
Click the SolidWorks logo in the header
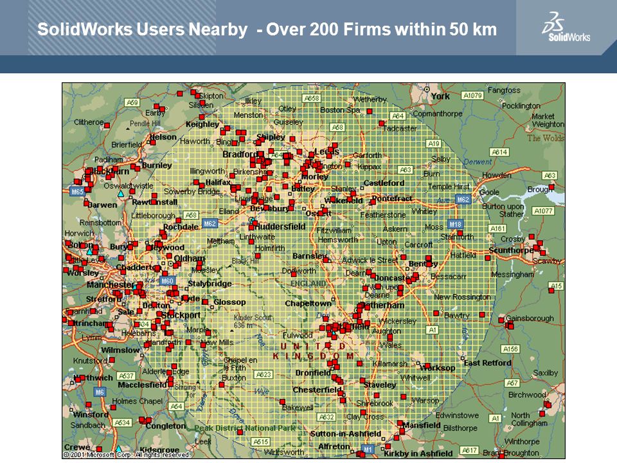[566, 27]
